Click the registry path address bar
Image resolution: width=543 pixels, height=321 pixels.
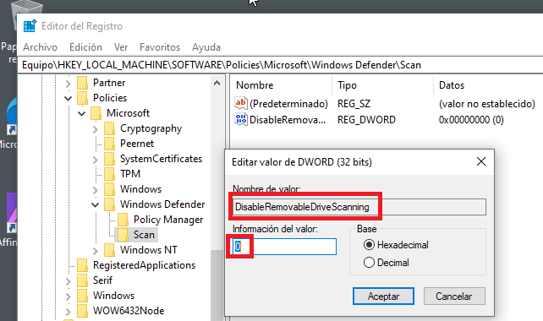pos(281,65)
